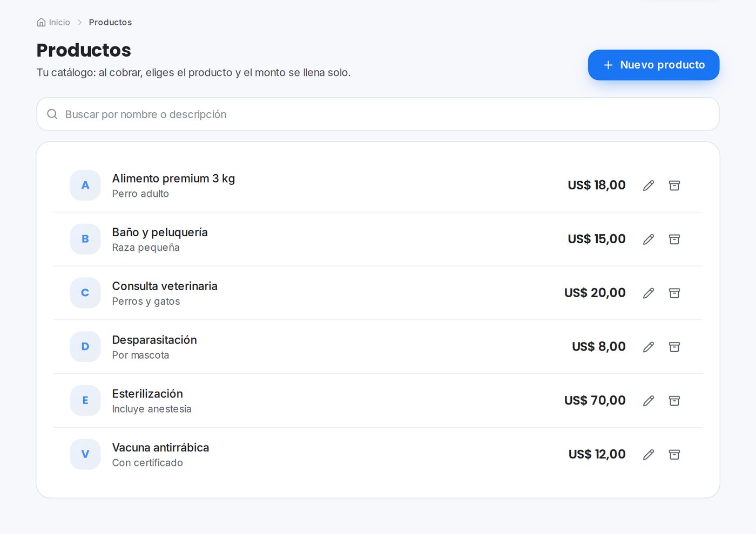756x534 pixels.
Task: Click the US$ 12,00 price
Action: click(x=597, y=454)
